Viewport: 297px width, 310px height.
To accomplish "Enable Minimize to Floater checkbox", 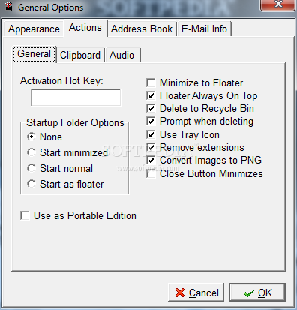I will (x=151, y=83).
